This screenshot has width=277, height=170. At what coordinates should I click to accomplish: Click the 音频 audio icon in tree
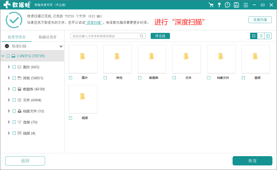point(19,122)
